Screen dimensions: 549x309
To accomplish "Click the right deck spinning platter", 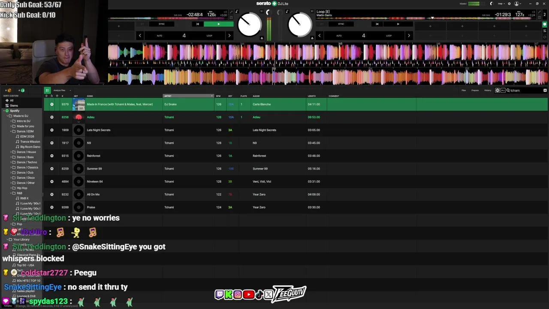I will 300,25.
